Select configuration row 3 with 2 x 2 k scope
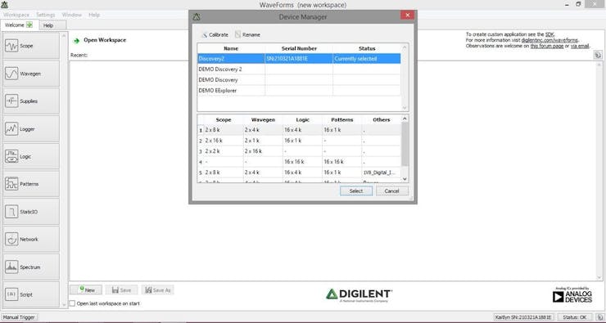 coord(299,151)
